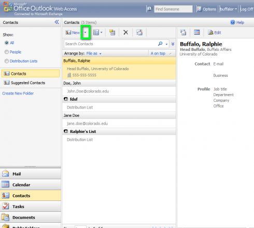The width and height of the screenshot is (254, 228).
Task: Click the 555-555-5555 phone number
Action: pos(84,75)
